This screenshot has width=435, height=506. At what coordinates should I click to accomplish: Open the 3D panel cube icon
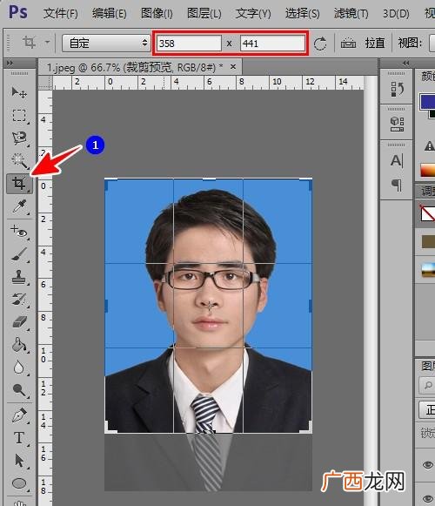(397, 125)
